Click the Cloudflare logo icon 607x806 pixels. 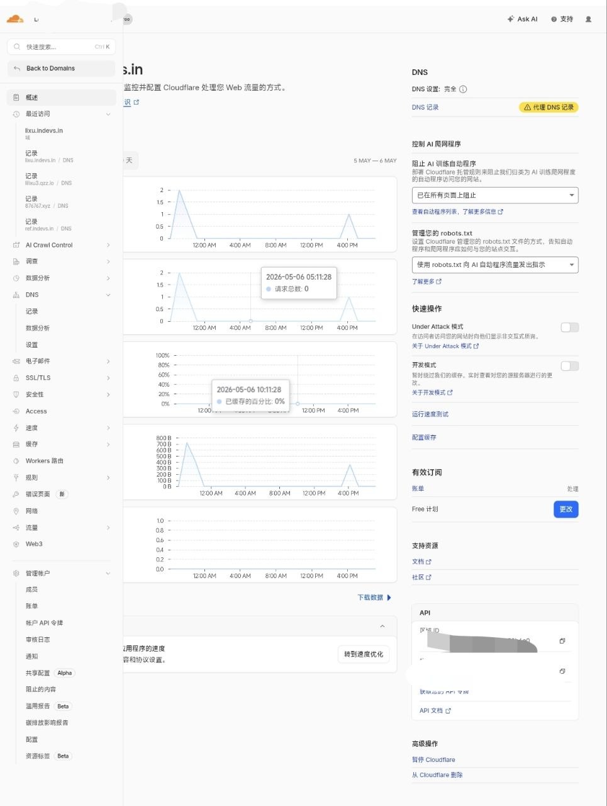point(14,19)
